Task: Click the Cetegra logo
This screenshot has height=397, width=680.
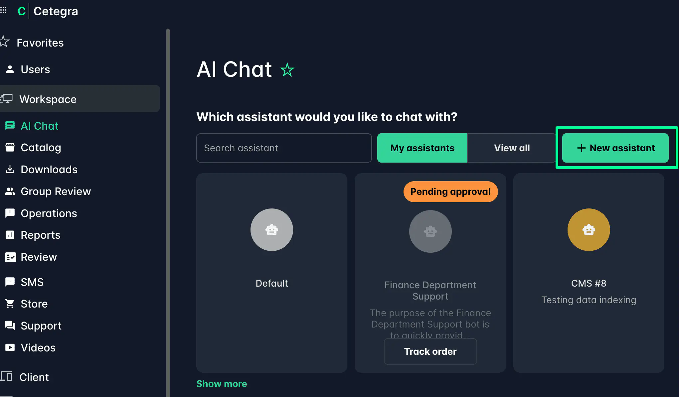Action: [x=48, y=11]
